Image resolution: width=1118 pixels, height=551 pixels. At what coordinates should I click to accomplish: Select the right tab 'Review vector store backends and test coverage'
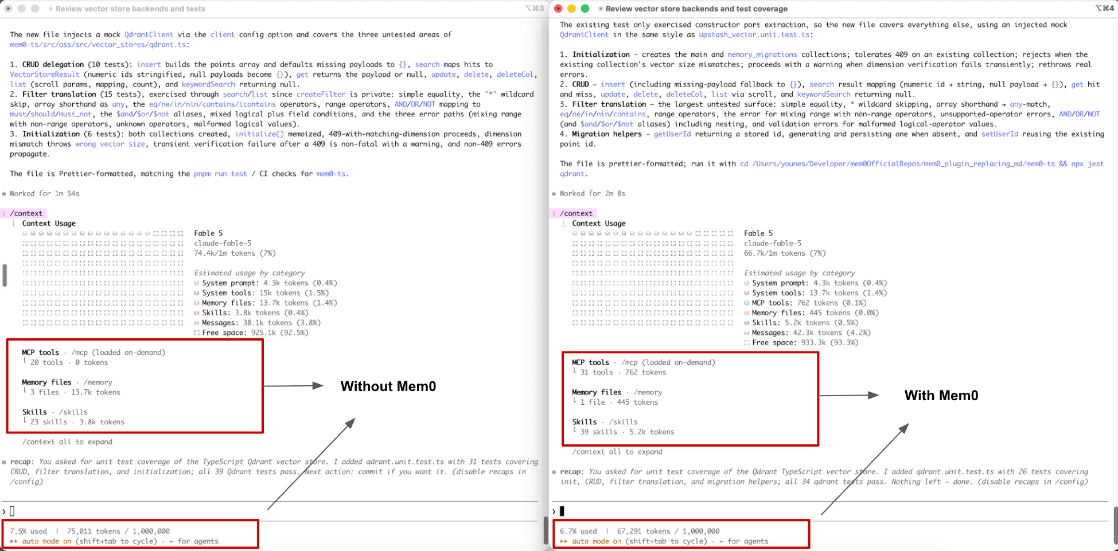696,9
